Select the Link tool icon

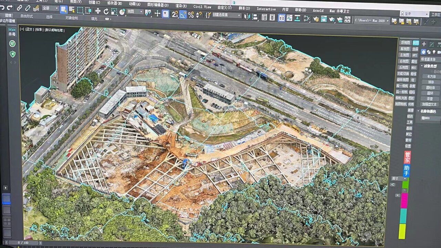click(19, 8)
